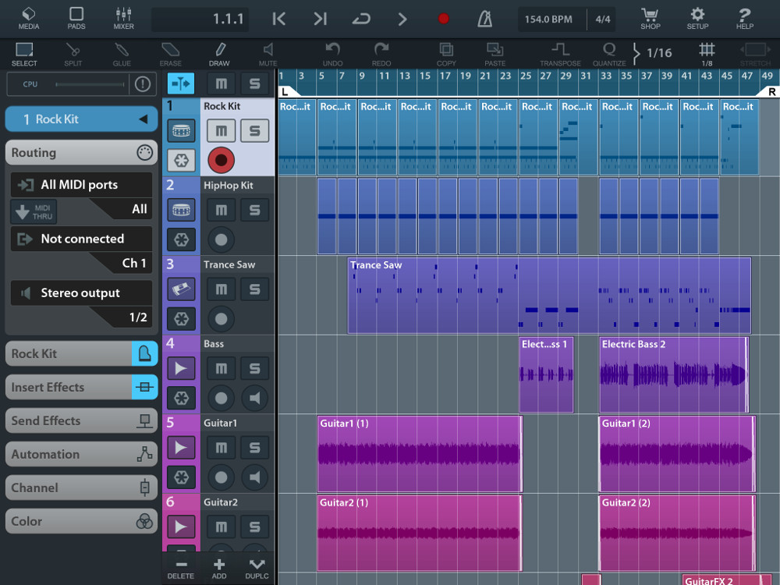
Task: Select the Trance Saw MIDI event
Action: click(549, 296)
